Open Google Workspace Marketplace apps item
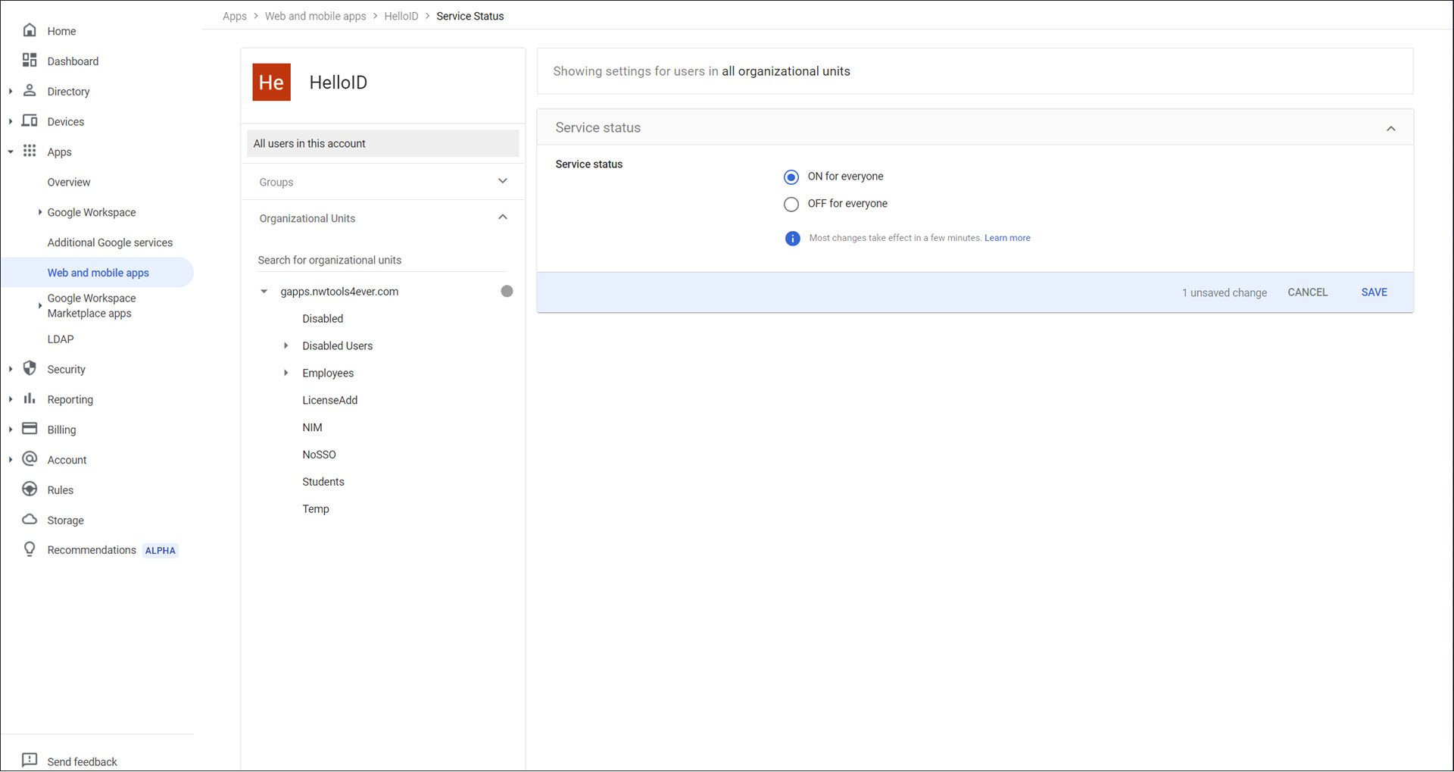 point(92,306)
